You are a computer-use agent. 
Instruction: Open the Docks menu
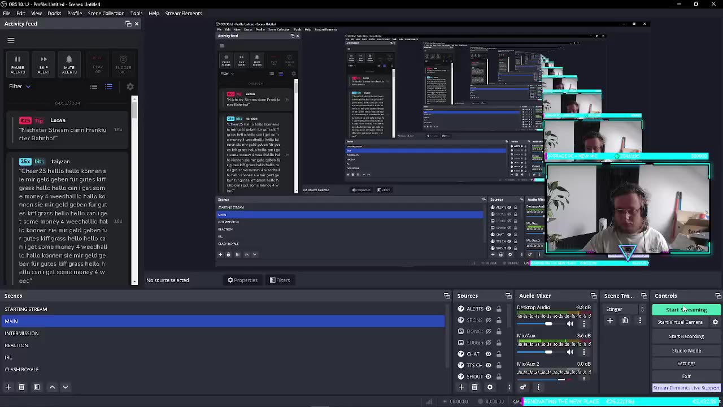coord(54,13)
